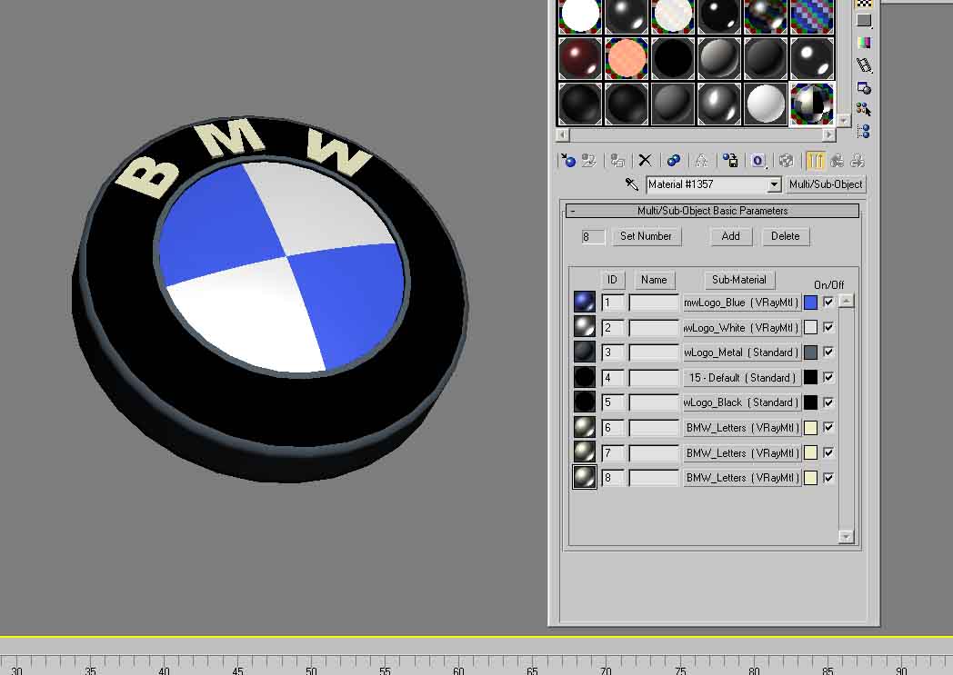953x675 pixels.
Task: Toggle On/Off checkbox for ID 6
Action: tap(828, 427)
